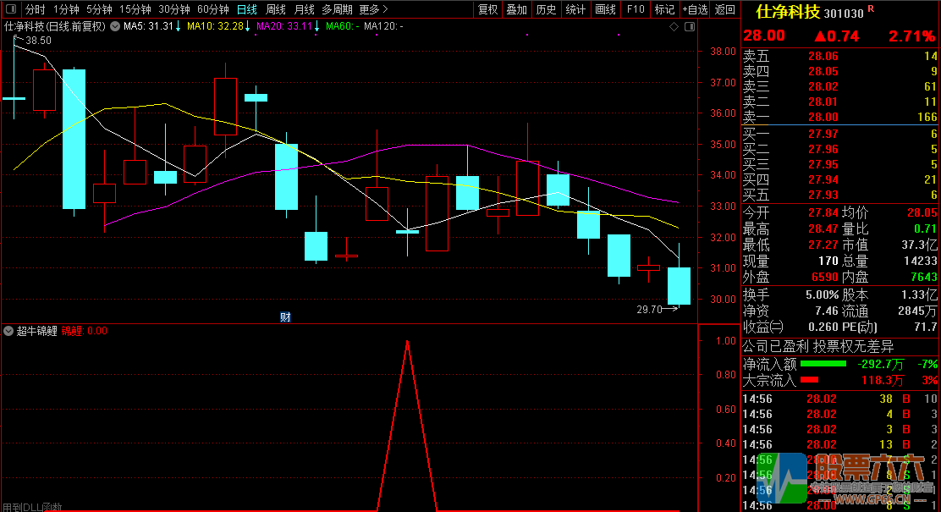941x512 pixels.
Task: Click the 卖一 28.00 ask price row
Action: (839, 118)
